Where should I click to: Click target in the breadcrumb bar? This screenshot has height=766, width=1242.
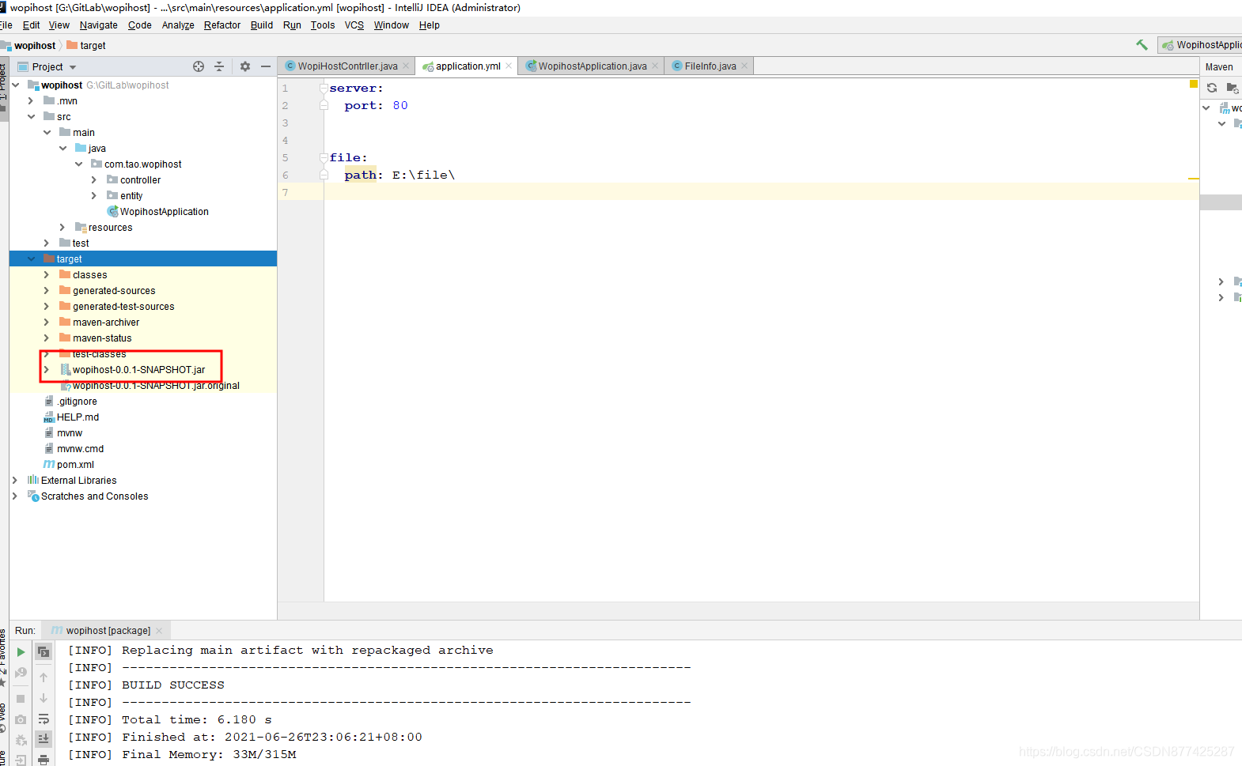[93, 46]
